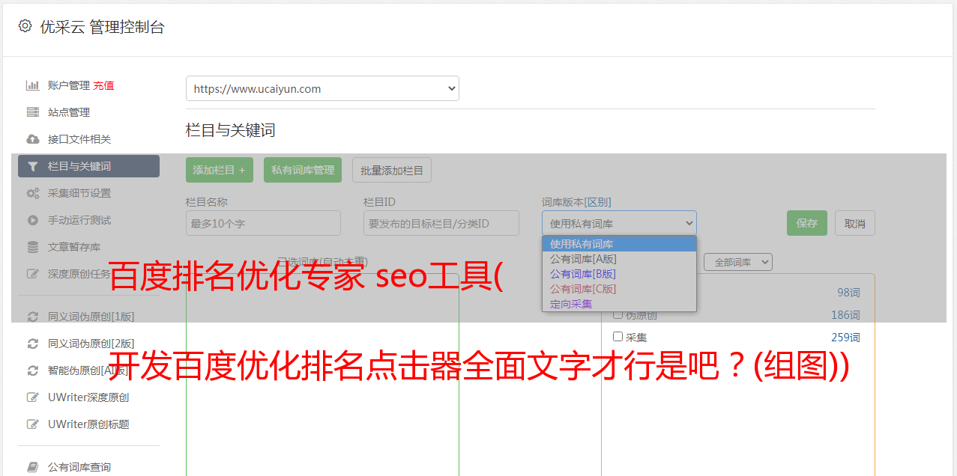
Task: Select 公有词库[A版] option
Action: (619, 259)
